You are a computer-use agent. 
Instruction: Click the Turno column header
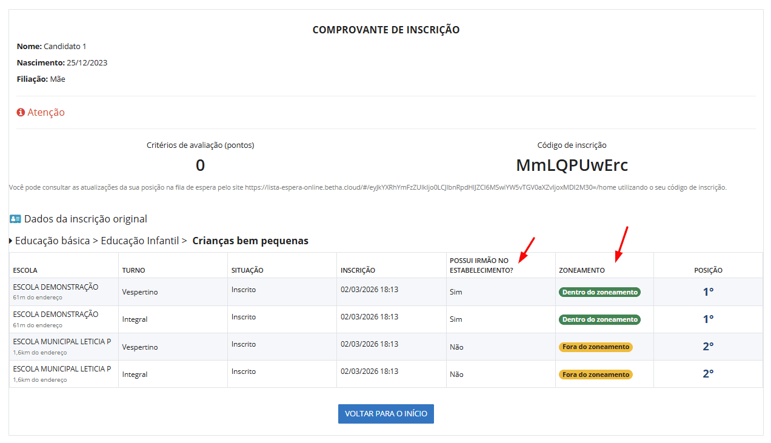pyautogui.click(x=133, y=270)
